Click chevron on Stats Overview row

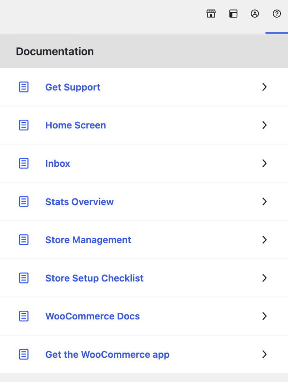264,202
